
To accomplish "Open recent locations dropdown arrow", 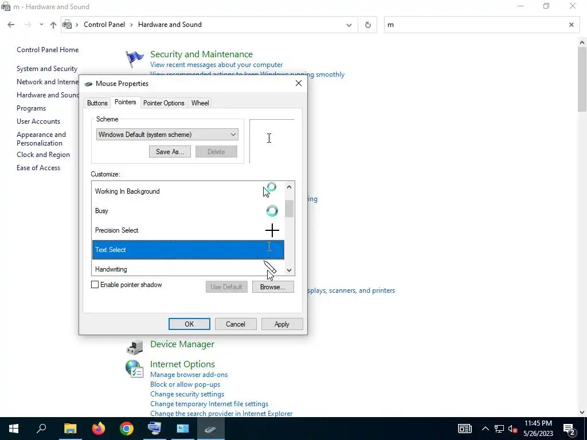I will 41,25.
